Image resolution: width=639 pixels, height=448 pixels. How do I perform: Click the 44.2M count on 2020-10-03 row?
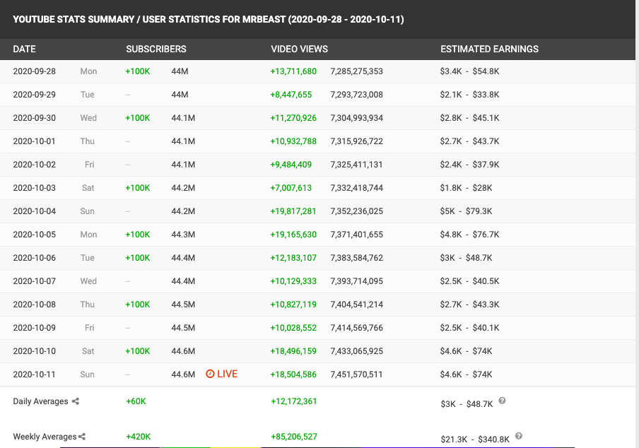point(183,188)
